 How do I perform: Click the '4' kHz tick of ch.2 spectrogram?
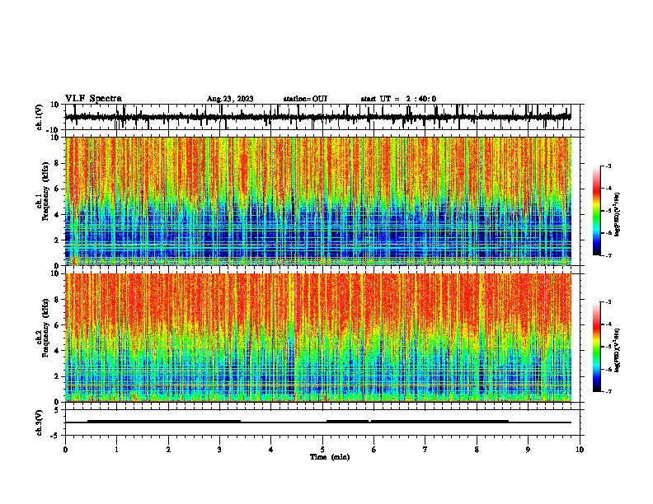[57, 351]
